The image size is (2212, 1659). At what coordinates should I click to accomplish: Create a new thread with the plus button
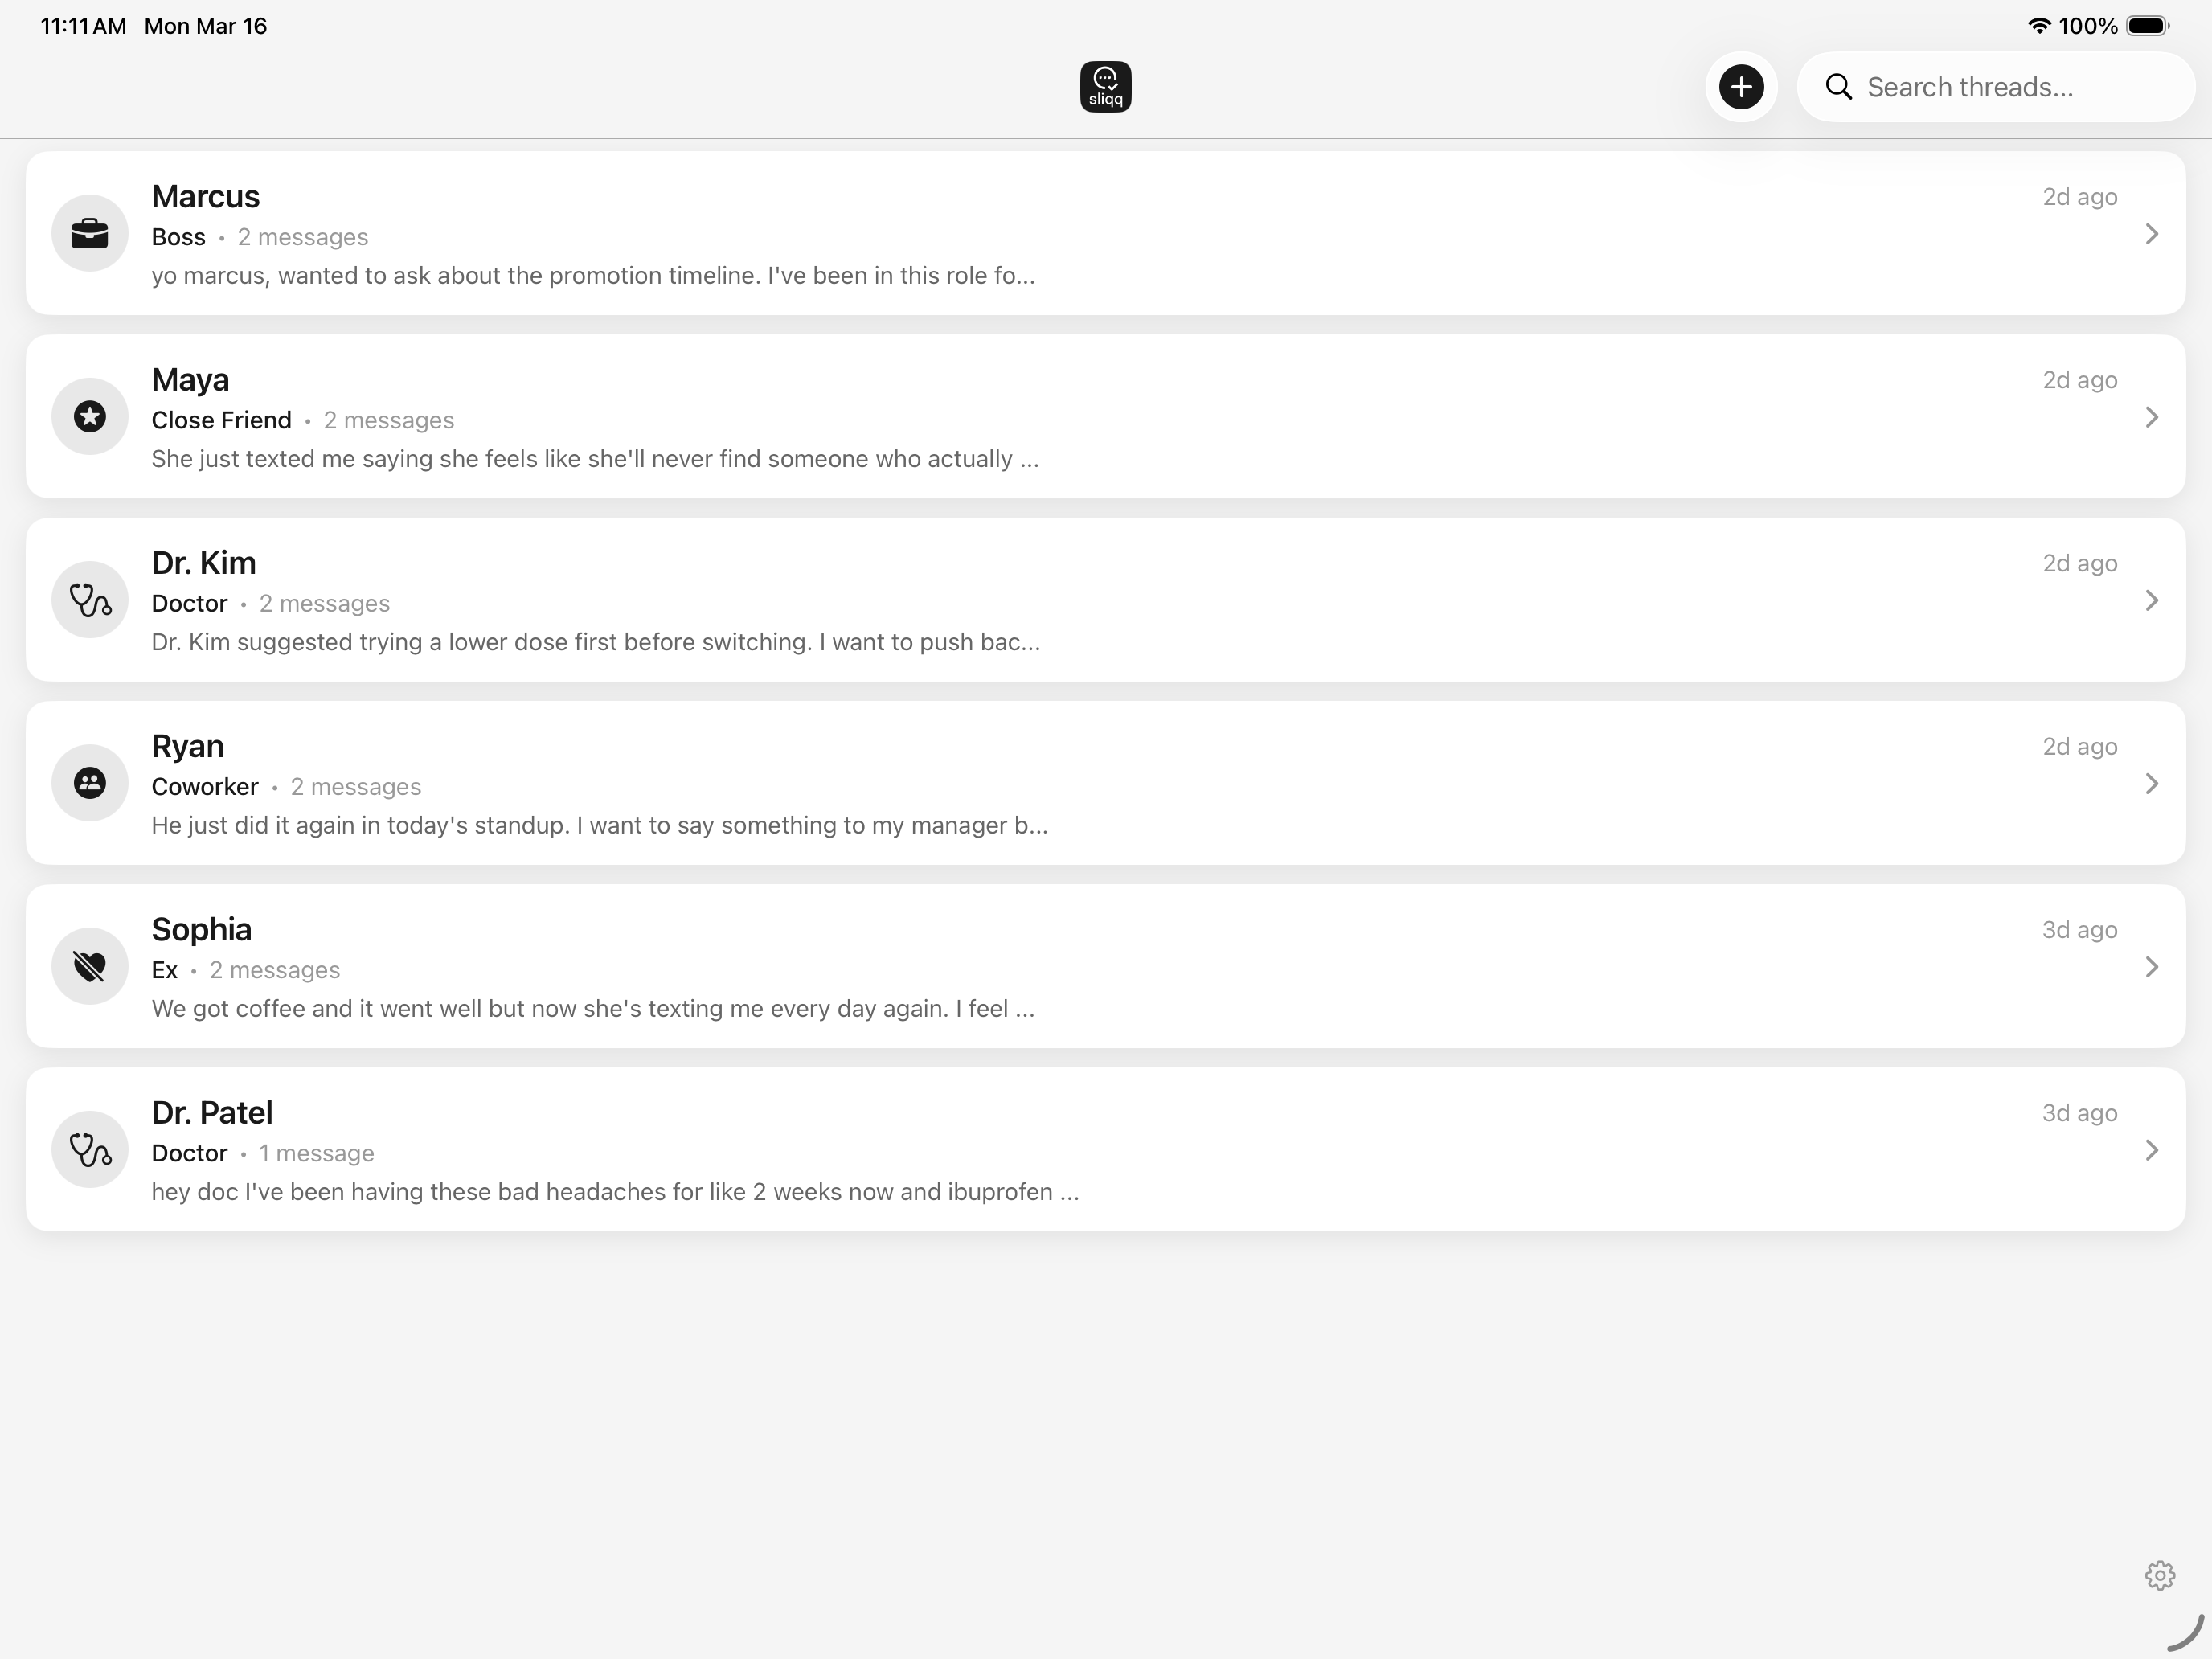click(x=1741, y=86)
